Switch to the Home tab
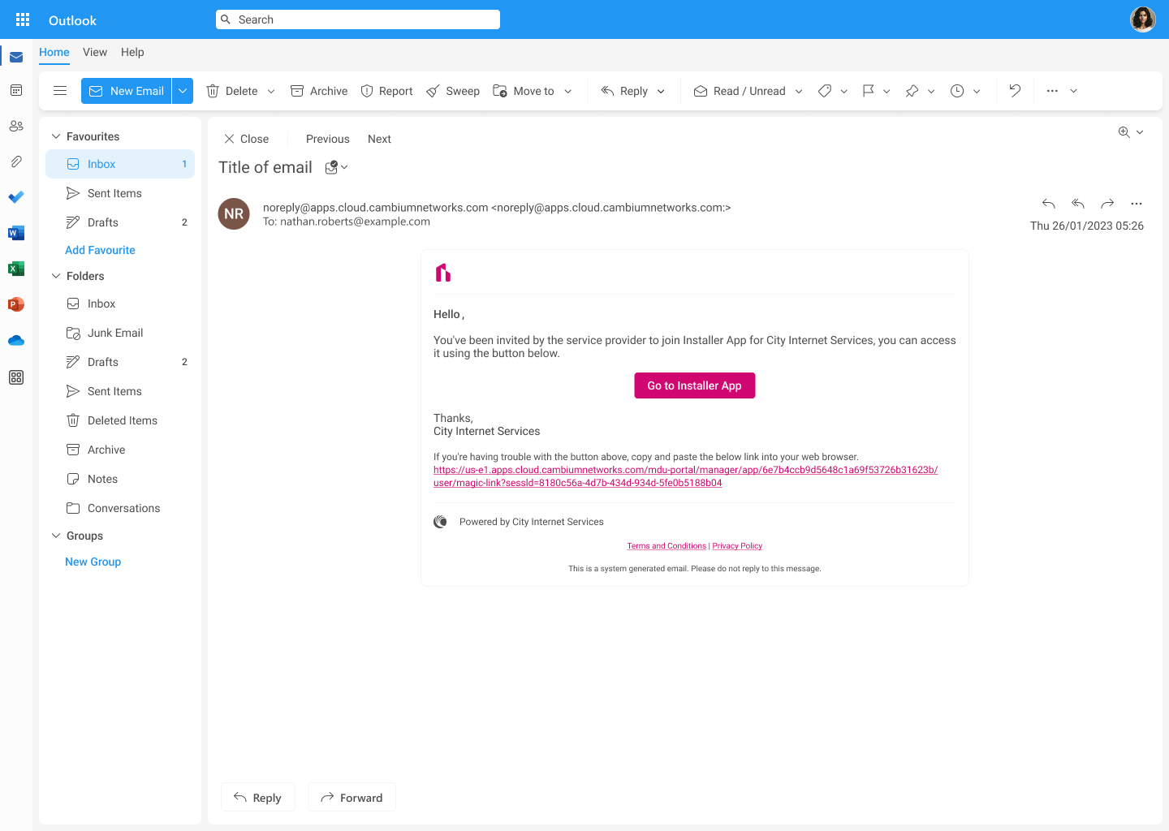 click(x=54, y=52)
